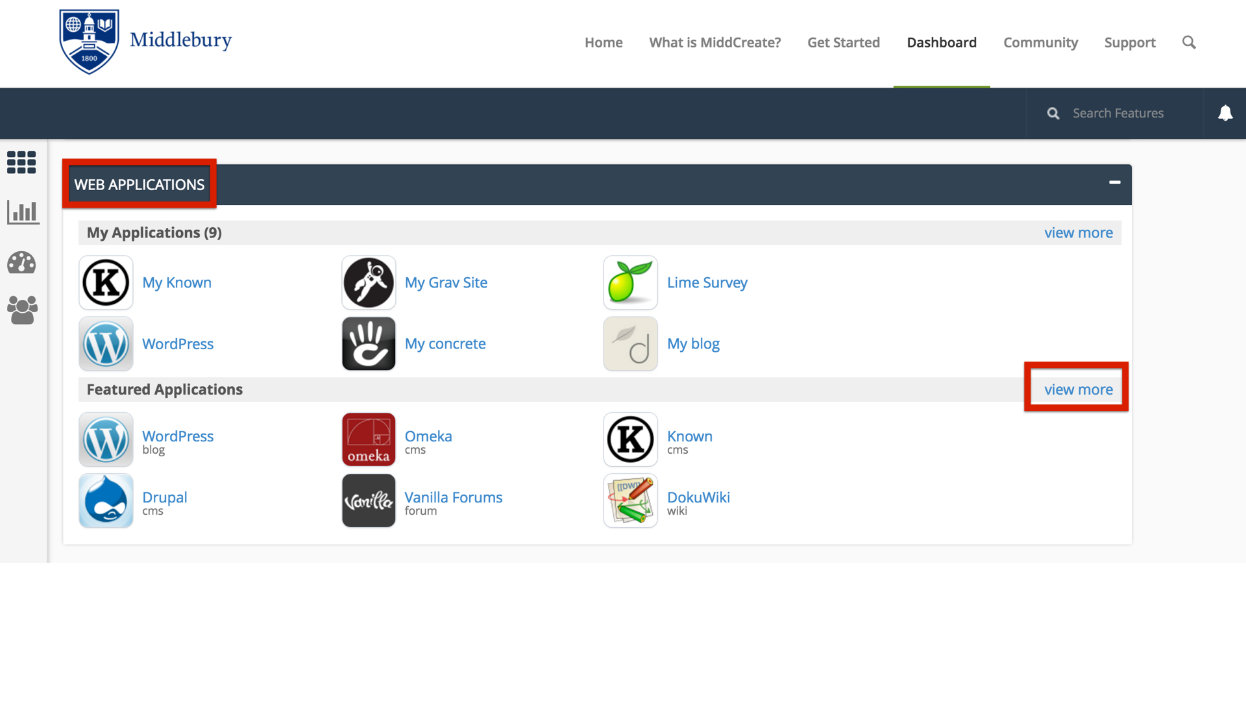View more of My Applications
This screenshot has width=1246, height=701.
coord(1078,232)
